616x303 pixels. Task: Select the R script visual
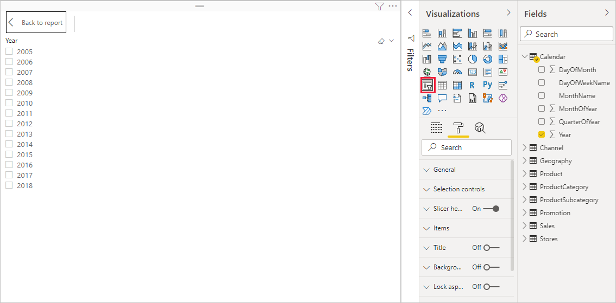pos(473,85)
